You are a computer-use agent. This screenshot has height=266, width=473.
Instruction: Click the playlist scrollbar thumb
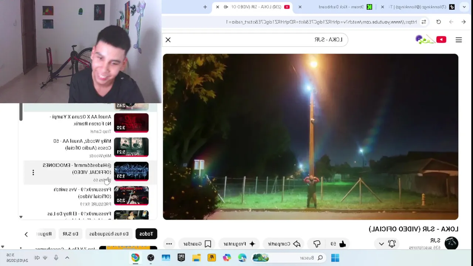pos(21,112)
